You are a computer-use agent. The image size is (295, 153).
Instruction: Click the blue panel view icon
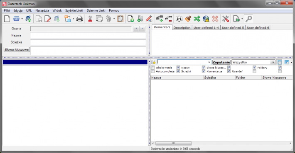(287, 62)
